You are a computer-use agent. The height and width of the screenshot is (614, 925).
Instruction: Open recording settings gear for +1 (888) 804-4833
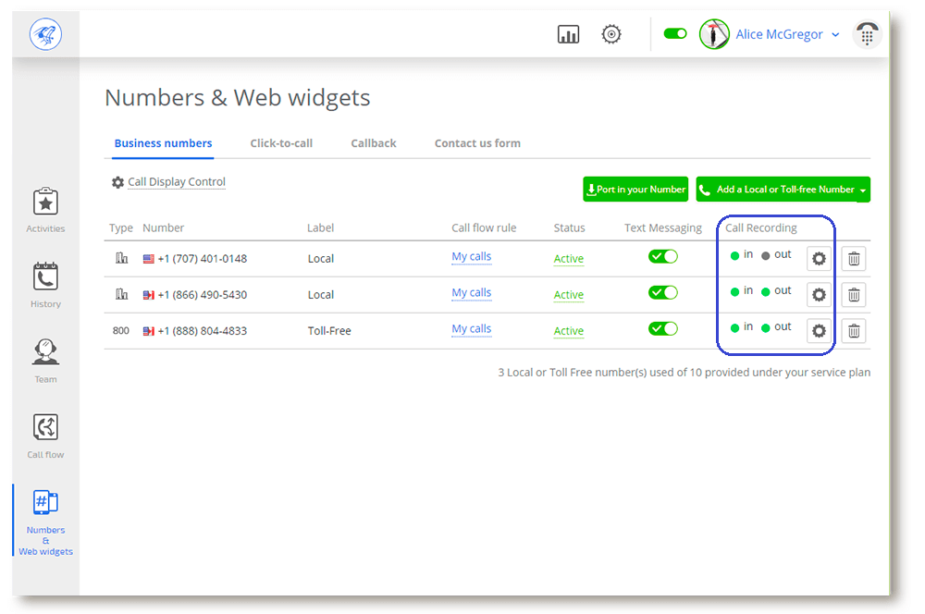[x=819, y=331]
